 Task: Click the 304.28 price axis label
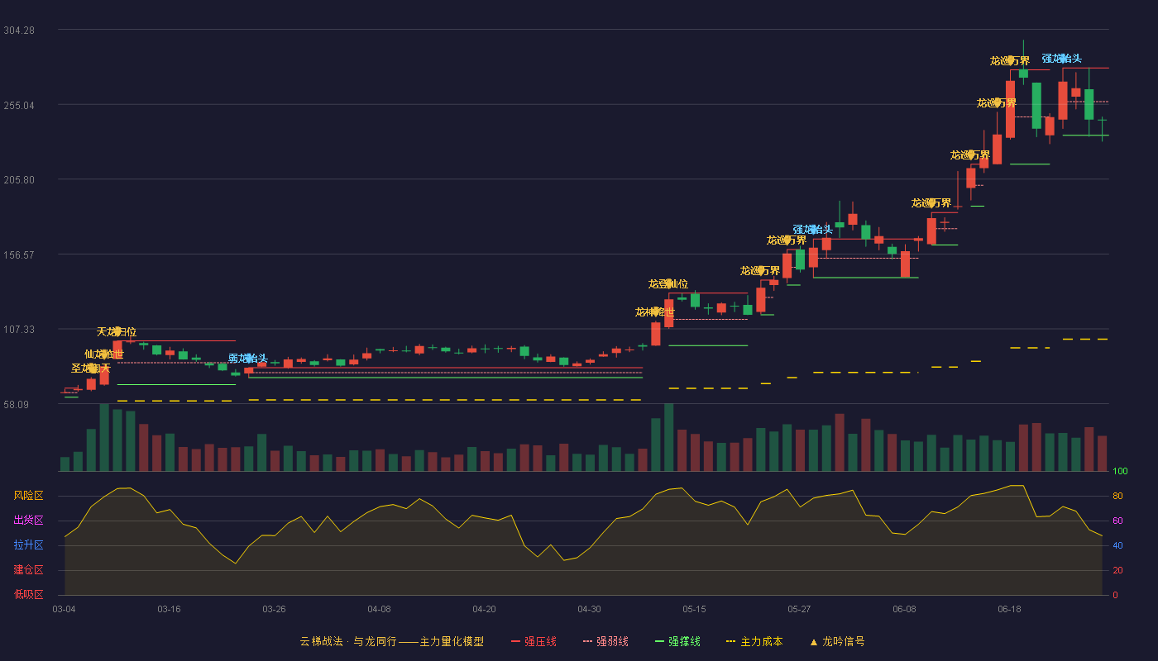tap(19, 31)
